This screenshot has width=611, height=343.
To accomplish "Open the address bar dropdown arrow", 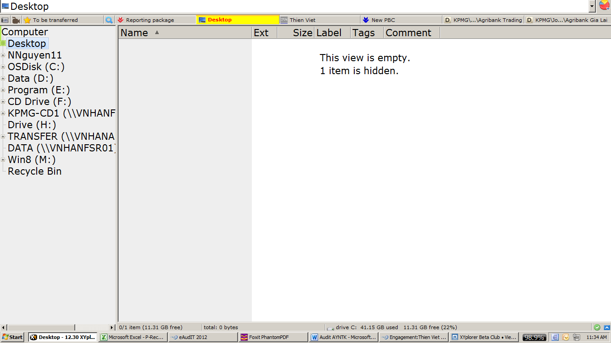I will tap(592, 6).
